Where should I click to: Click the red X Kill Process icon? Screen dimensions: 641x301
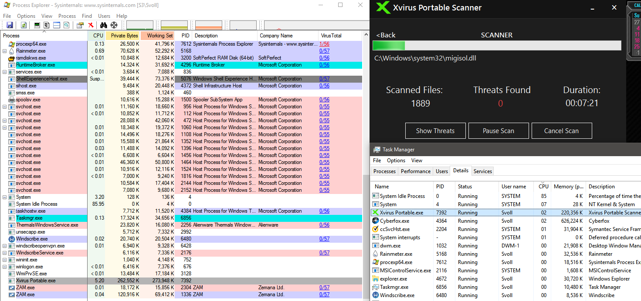pos(91,25)
